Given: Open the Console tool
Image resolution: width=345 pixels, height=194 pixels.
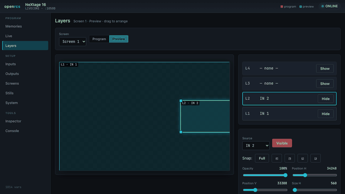Looking at the screenshot, I should click(25, 131).
